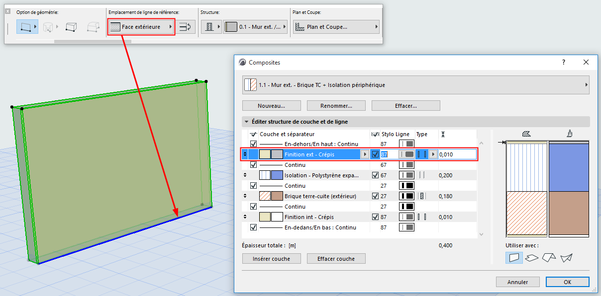Toggle end-line pen checkbox for Finition int
Screen dimensions: 601x296
point(375,217)
